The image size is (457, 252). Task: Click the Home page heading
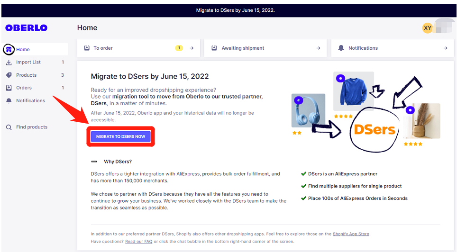click(87, 28)
